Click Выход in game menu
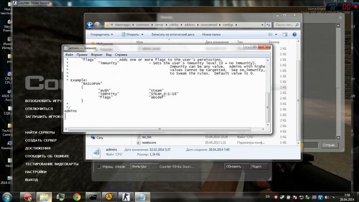Image resolution: width=359 pixels, height=202 pixels. click(x=31, y=180)
